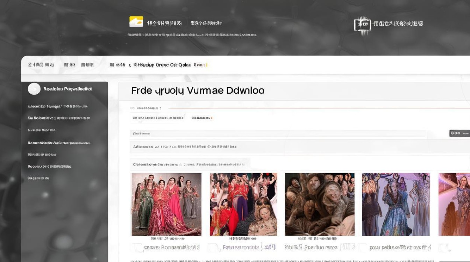Select the last entry in the dark sidebar list
The image size is (470, 262).
coord(38,178)
